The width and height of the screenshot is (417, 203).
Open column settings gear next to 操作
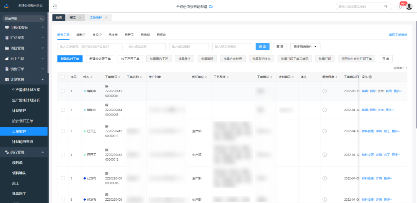pyautogui.click(x=370, y=77)
